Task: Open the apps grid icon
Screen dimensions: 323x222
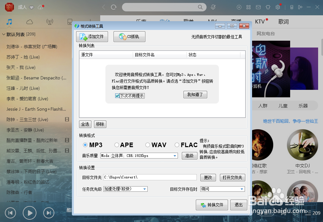Action: (249, 7)
